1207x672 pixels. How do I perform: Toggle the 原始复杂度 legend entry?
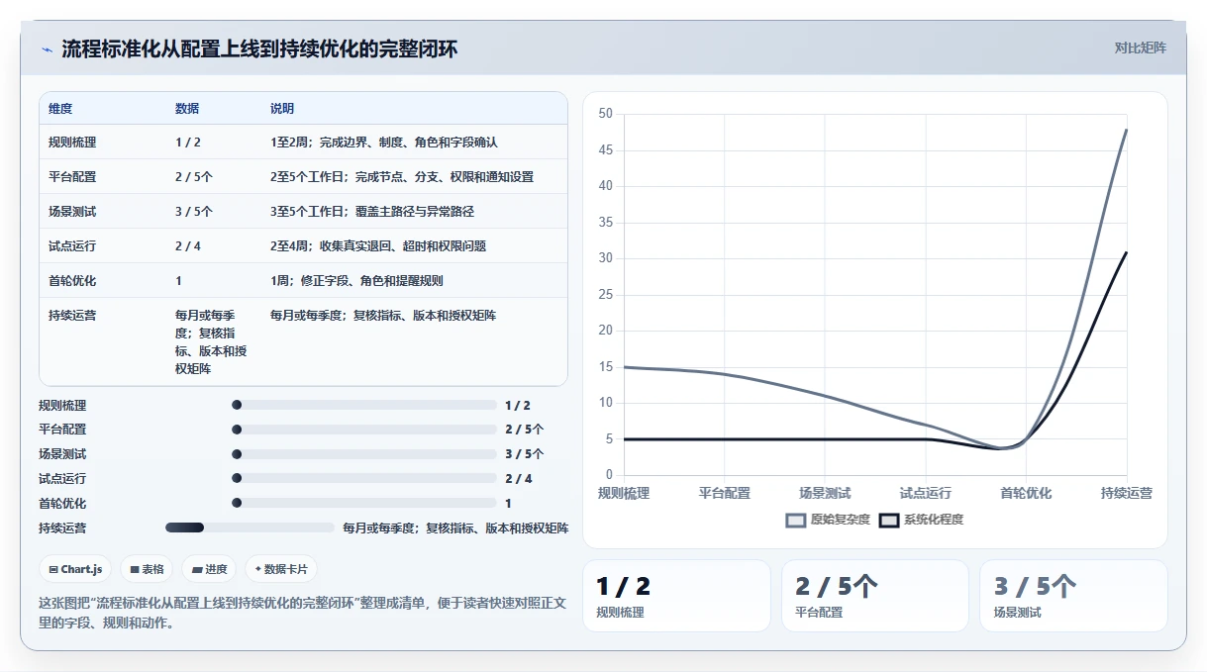(828, 520)
